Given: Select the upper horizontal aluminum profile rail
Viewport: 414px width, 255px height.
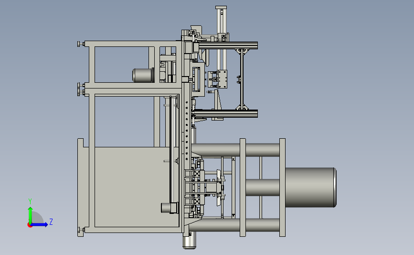Looking at the screenshot, I should (x=228, y=45).
